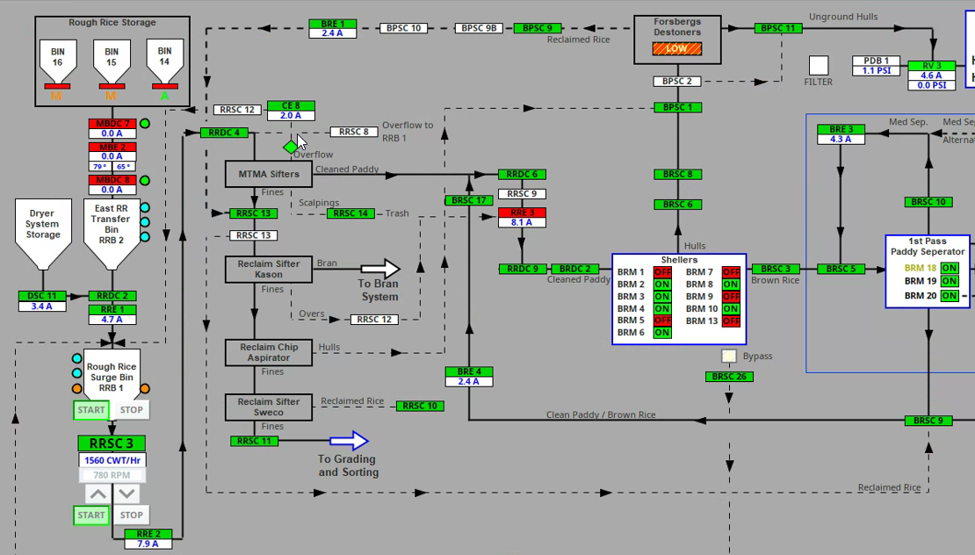Viewport: 975px width, 555px height.
Task: Open the Reclaim Sifter Kason block
Action: [269, 269]
